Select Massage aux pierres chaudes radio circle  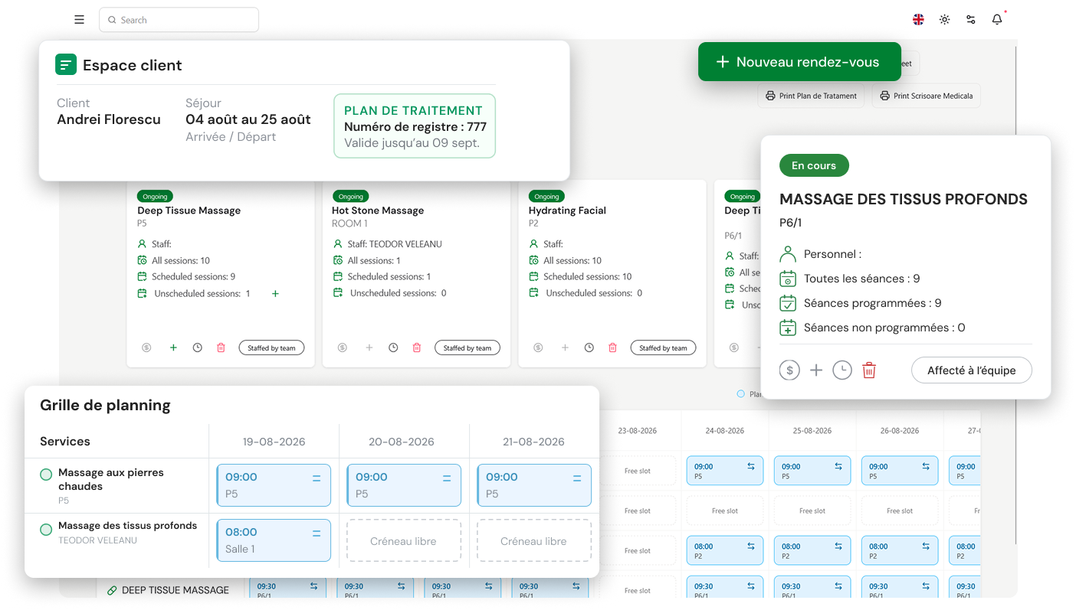[x=46, y=475]
